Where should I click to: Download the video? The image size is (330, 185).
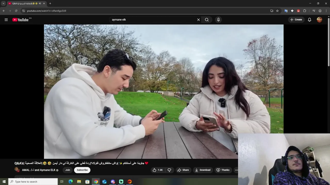point(203,170)
